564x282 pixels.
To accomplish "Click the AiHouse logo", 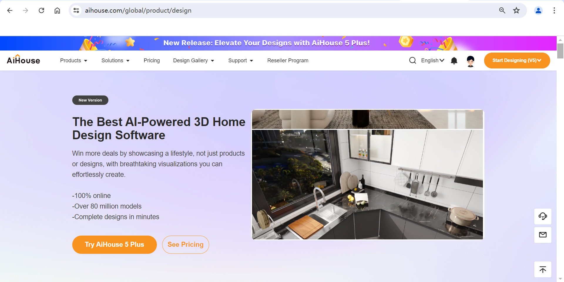I will pyautogui.click(x=23, y=60).
